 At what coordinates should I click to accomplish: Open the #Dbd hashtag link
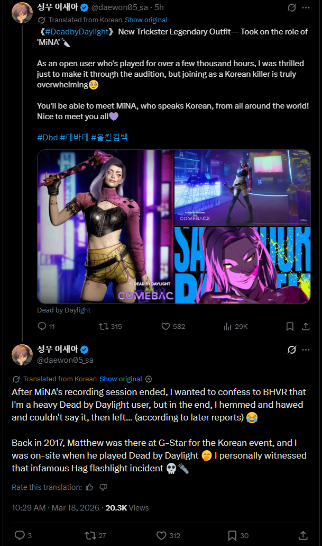coord(47,137)
